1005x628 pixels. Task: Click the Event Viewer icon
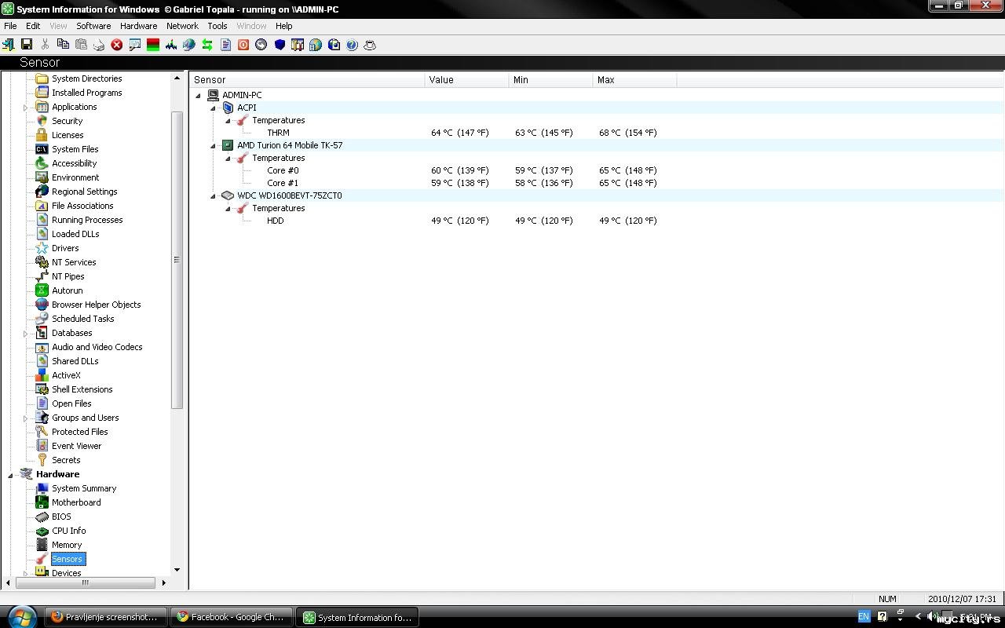pos(42,446)
